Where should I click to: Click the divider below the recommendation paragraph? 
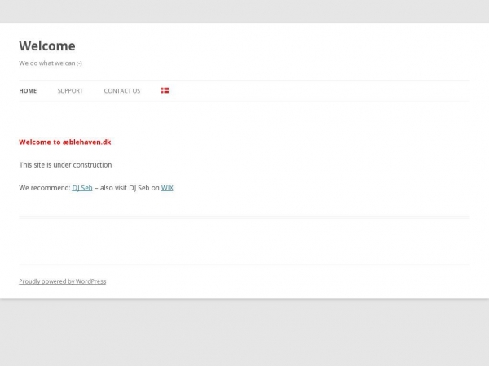tap(244, 217)
